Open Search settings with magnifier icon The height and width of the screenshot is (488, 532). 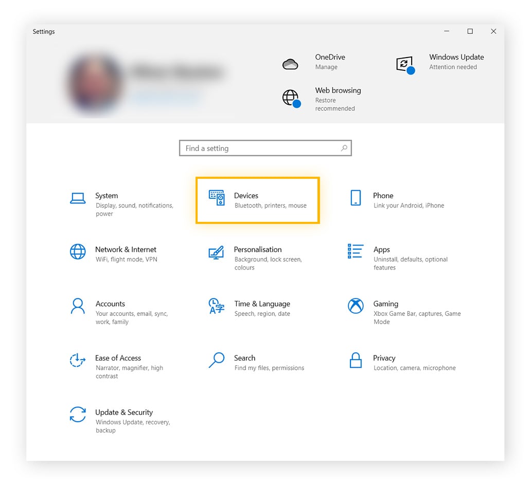coord(216,361)
